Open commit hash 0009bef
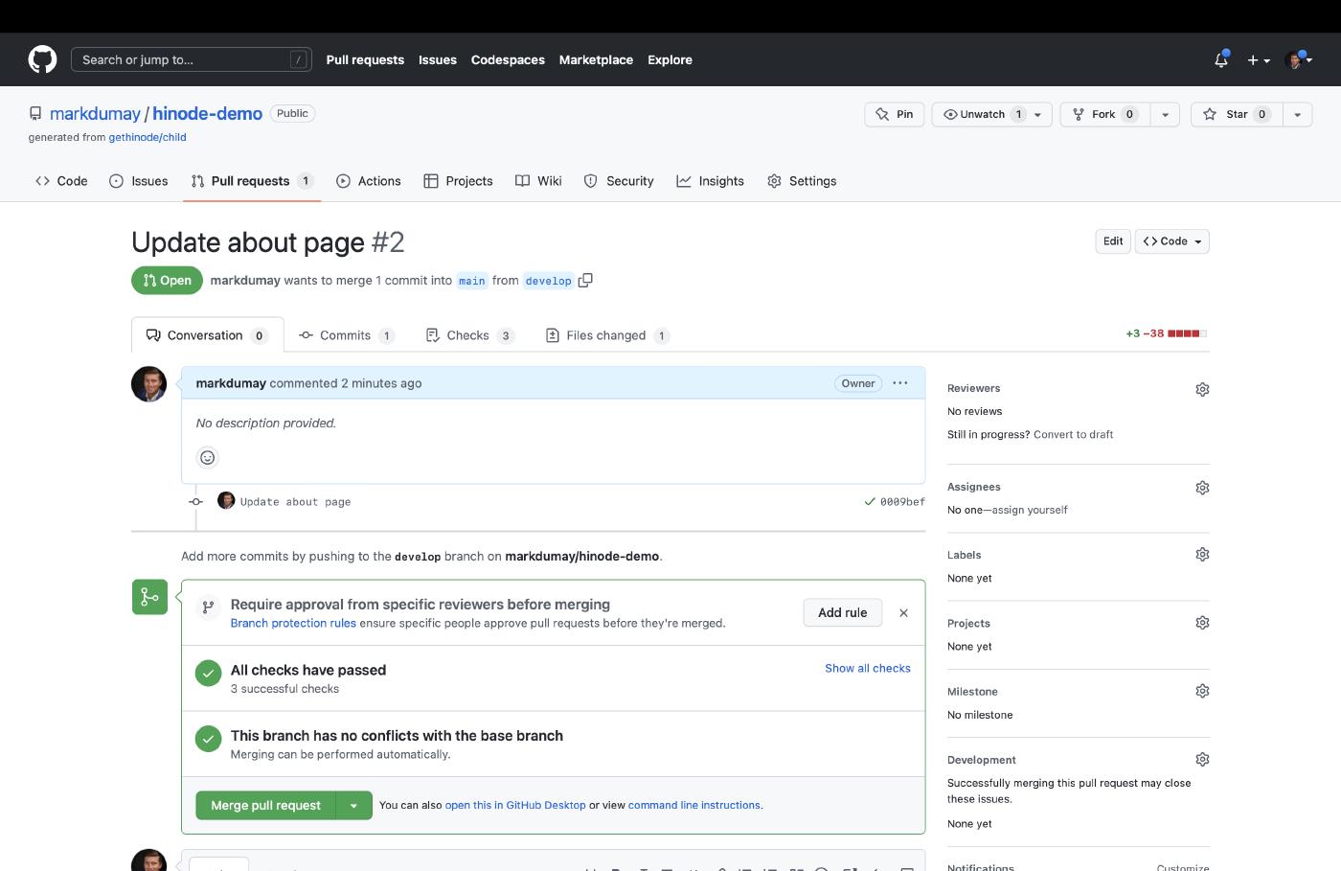The image size is (1341, 871). click(902, 502)
